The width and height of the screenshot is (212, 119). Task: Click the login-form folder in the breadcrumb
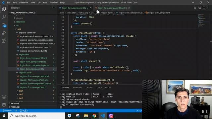(107, 13)
